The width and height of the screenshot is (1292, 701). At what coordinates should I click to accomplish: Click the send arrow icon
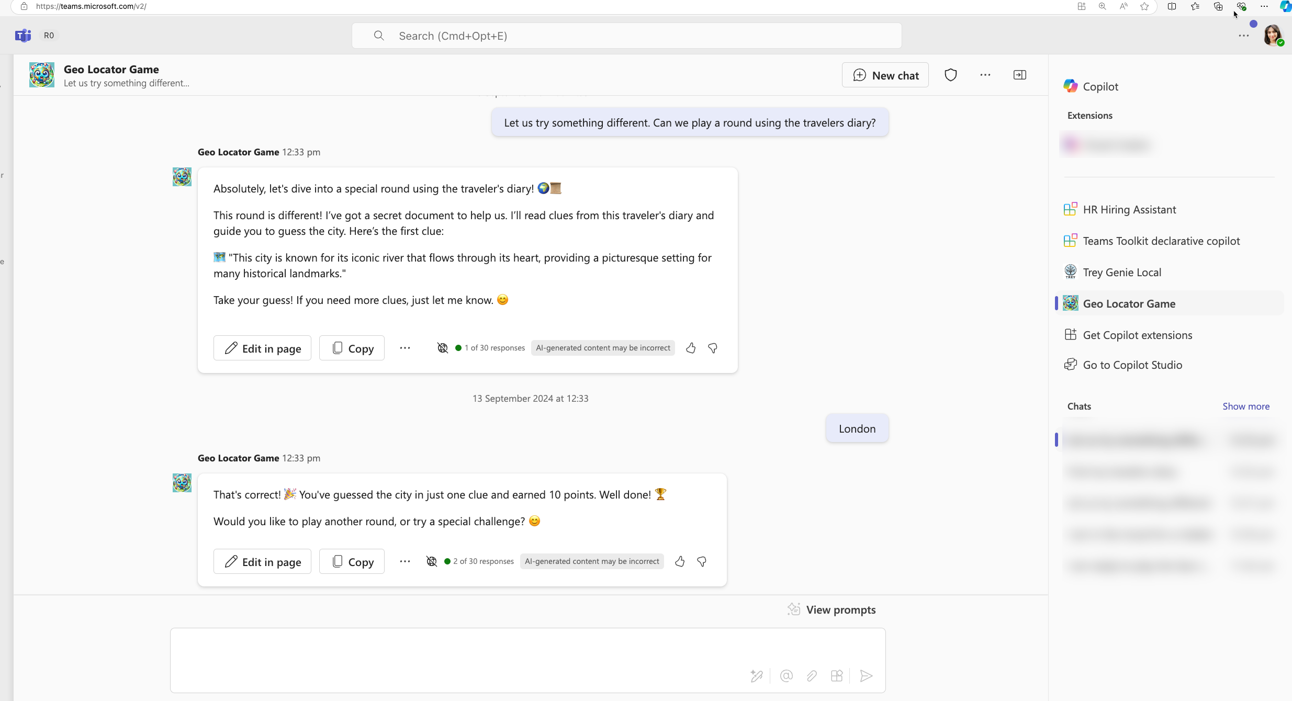pos(867,676)
